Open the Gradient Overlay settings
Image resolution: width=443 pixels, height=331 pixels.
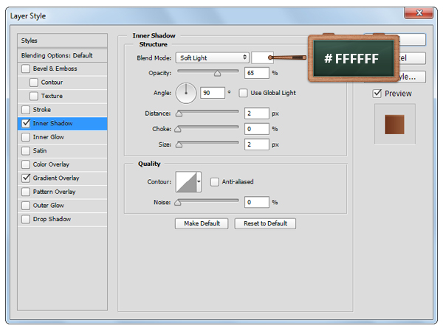click(56, 178)
